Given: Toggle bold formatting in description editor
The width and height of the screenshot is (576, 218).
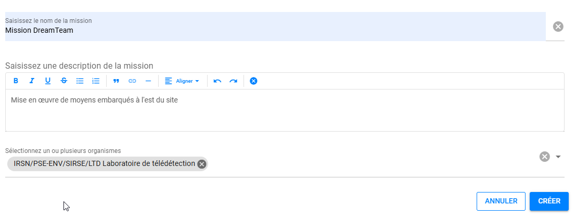Looking at the screenshot, I should pos(16,81).
